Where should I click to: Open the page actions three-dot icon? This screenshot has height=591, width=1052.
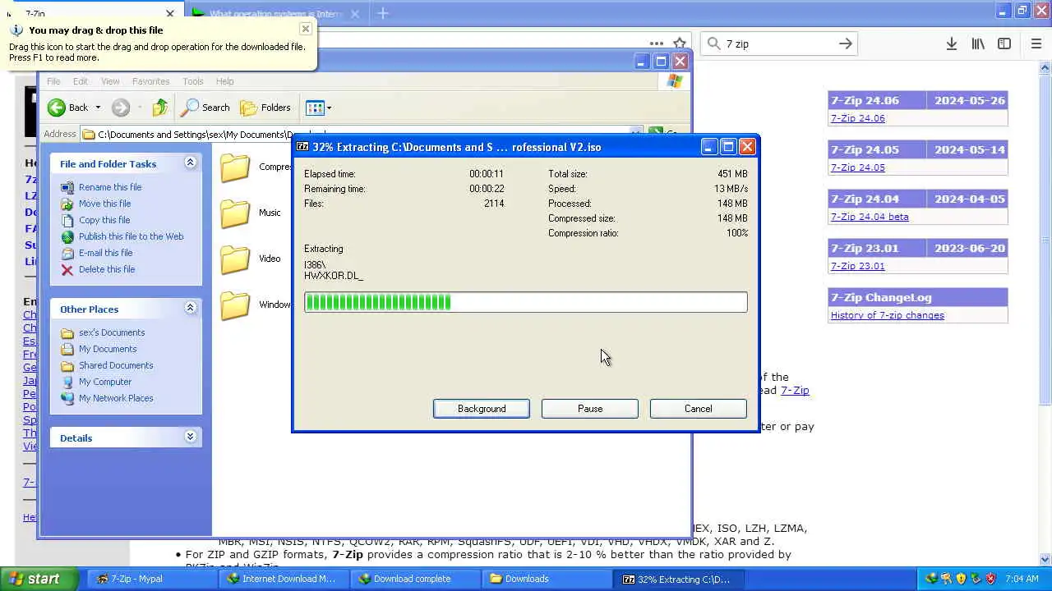pos(657,44)
